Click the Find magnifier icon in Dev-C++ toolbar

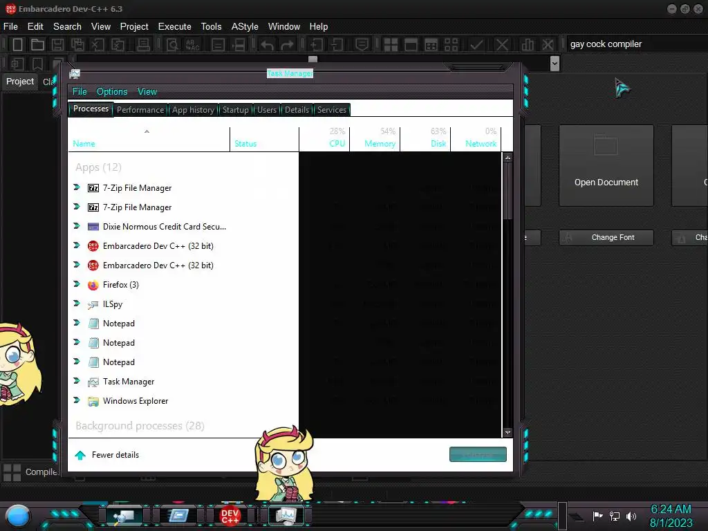(x=172, y=44)
